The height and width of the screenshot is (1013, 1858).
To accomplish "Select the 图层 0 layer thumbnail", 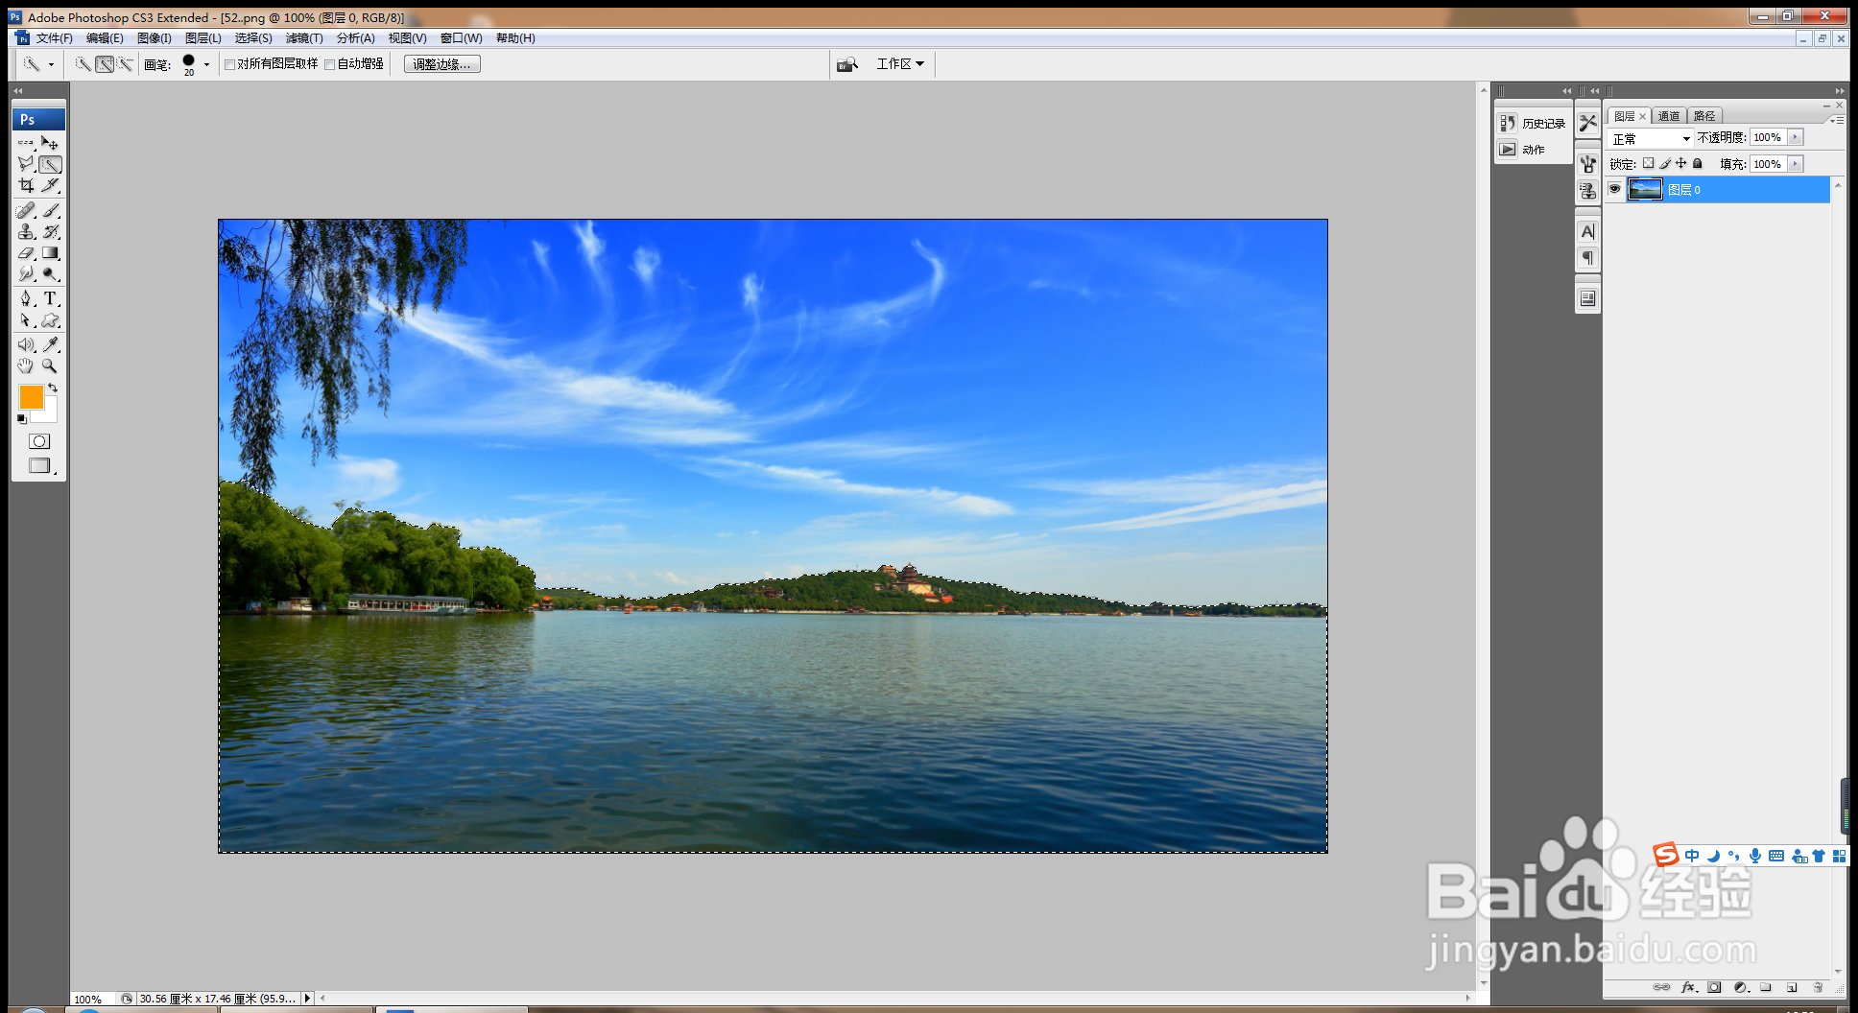I will pyautogui.click(x=1645, y=189).
